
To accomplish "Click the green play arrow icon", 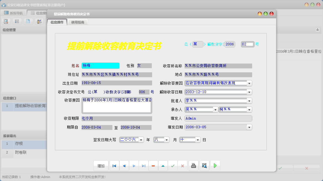I will coord(215,166).
